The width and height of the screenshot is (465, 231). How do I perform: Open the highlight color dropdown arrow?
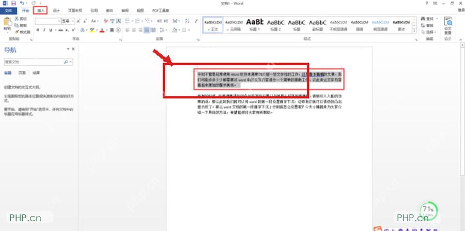pos(97,30)
